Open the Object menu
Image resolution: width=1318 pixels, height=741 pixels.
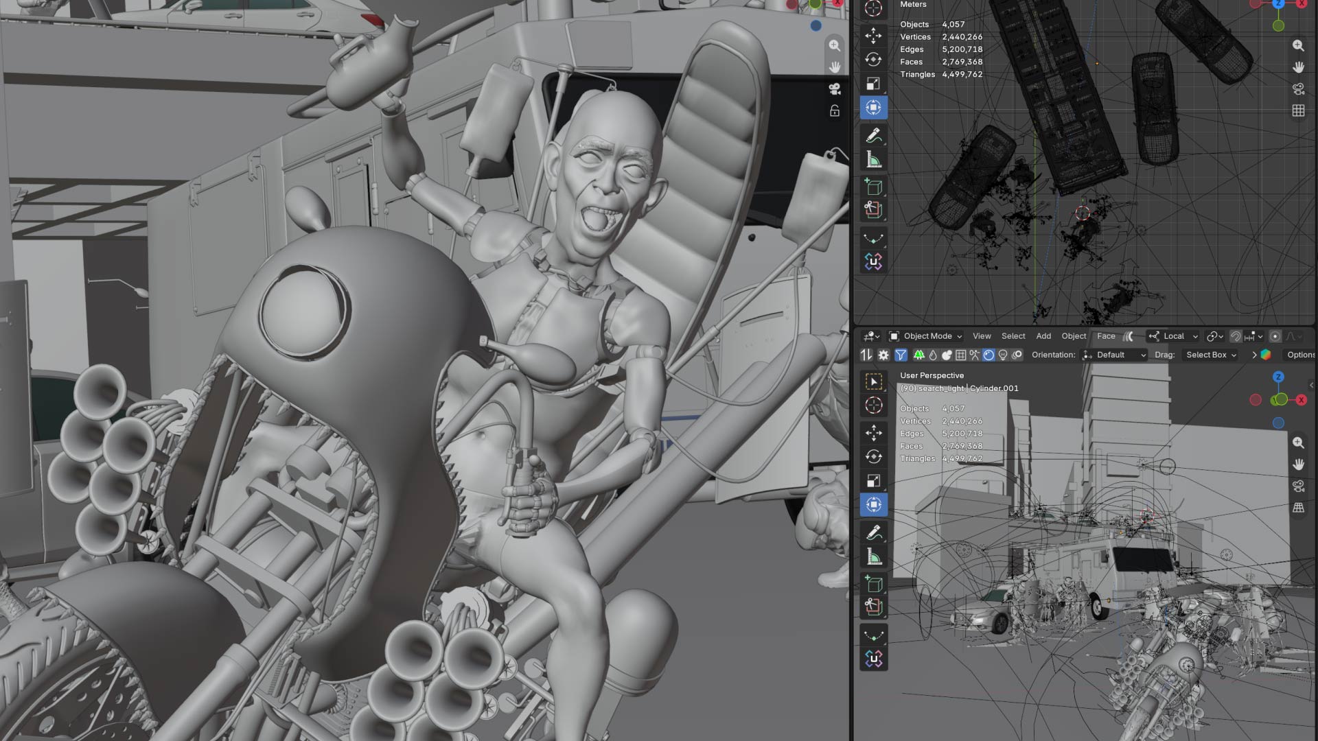(x=1074, y=336)
